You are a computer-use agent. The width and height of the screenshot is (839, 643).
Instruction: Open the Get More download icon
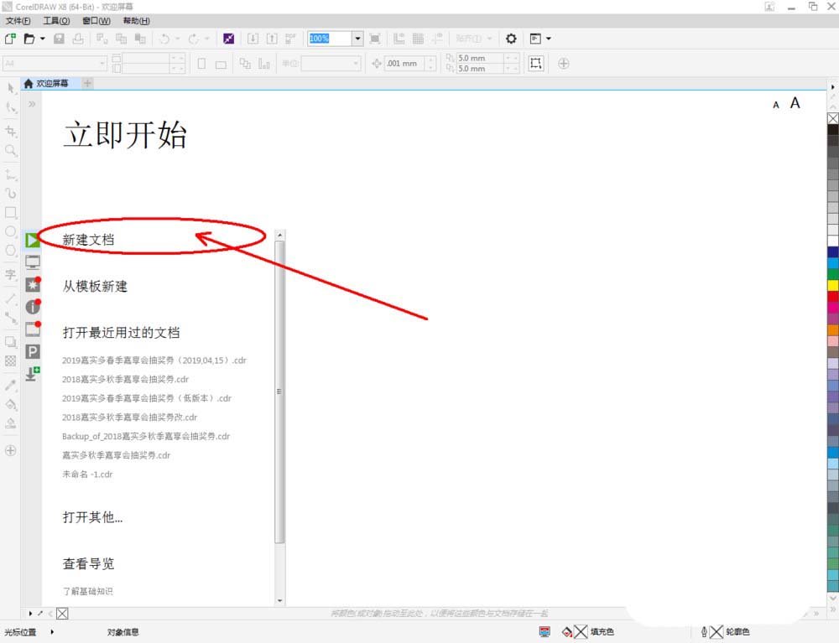coord(33,373)
